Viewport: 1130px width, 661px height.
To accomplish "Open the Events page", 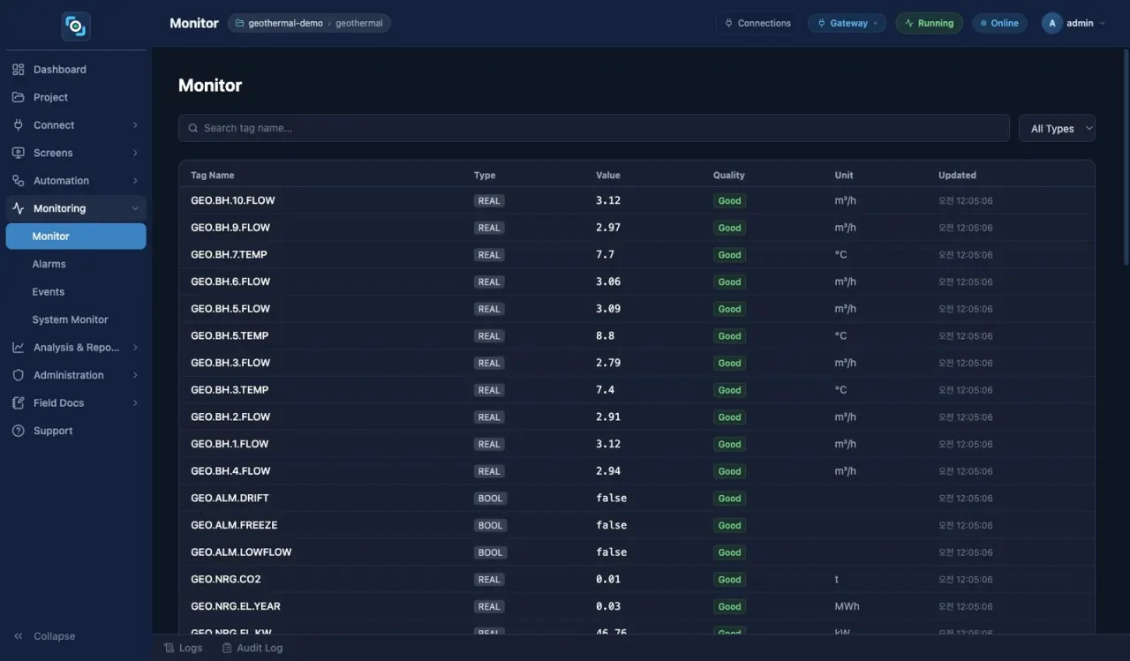I will (x=49, y=292).
